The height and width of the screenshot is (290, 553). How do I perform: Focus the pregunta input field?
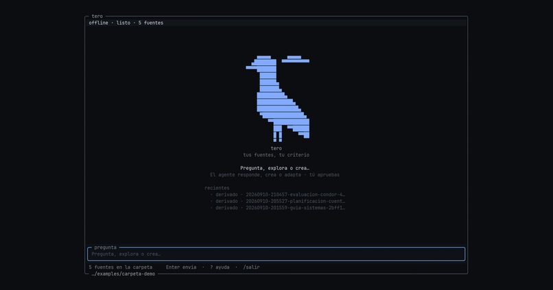(276, 254)
